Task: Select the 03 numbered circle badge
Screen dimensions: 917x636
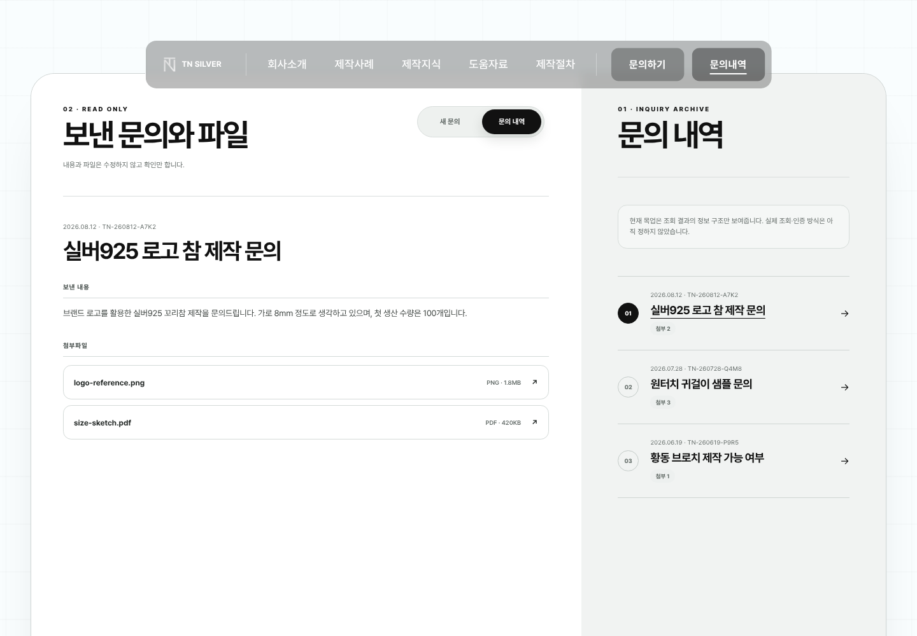Action: click(x=628, y=461)
